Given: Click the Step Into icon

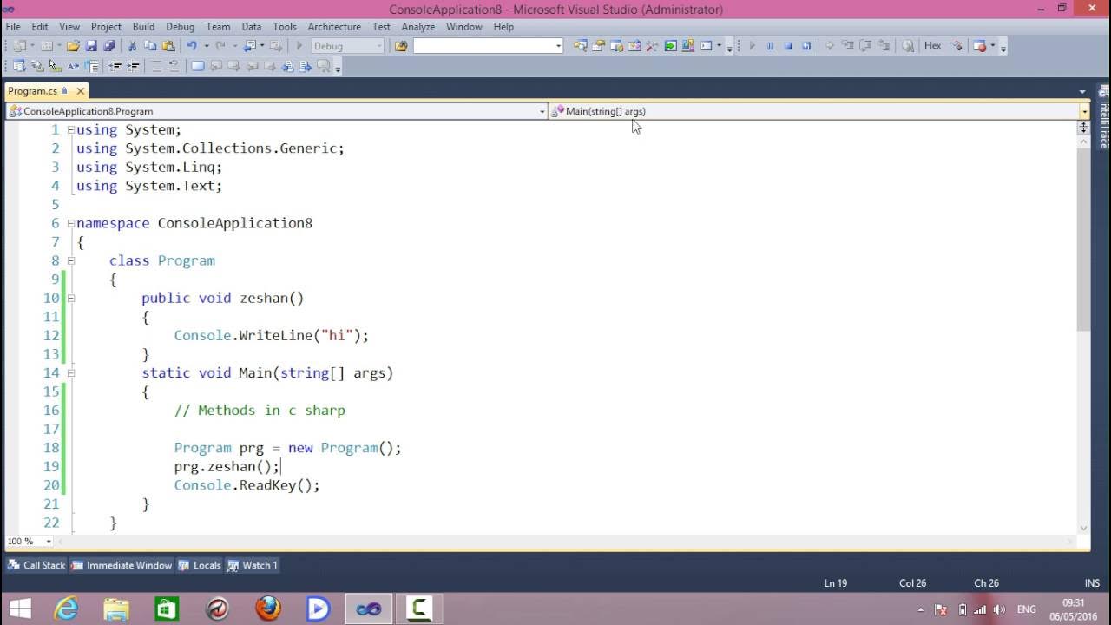Looking at the screenshot, I should tap(848, 46).
